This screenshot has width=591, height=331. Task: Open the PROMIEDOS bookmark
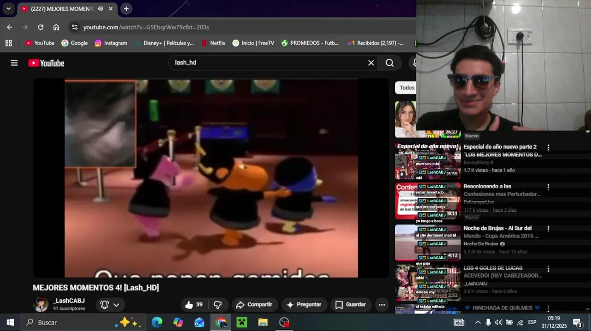(310, 43)
